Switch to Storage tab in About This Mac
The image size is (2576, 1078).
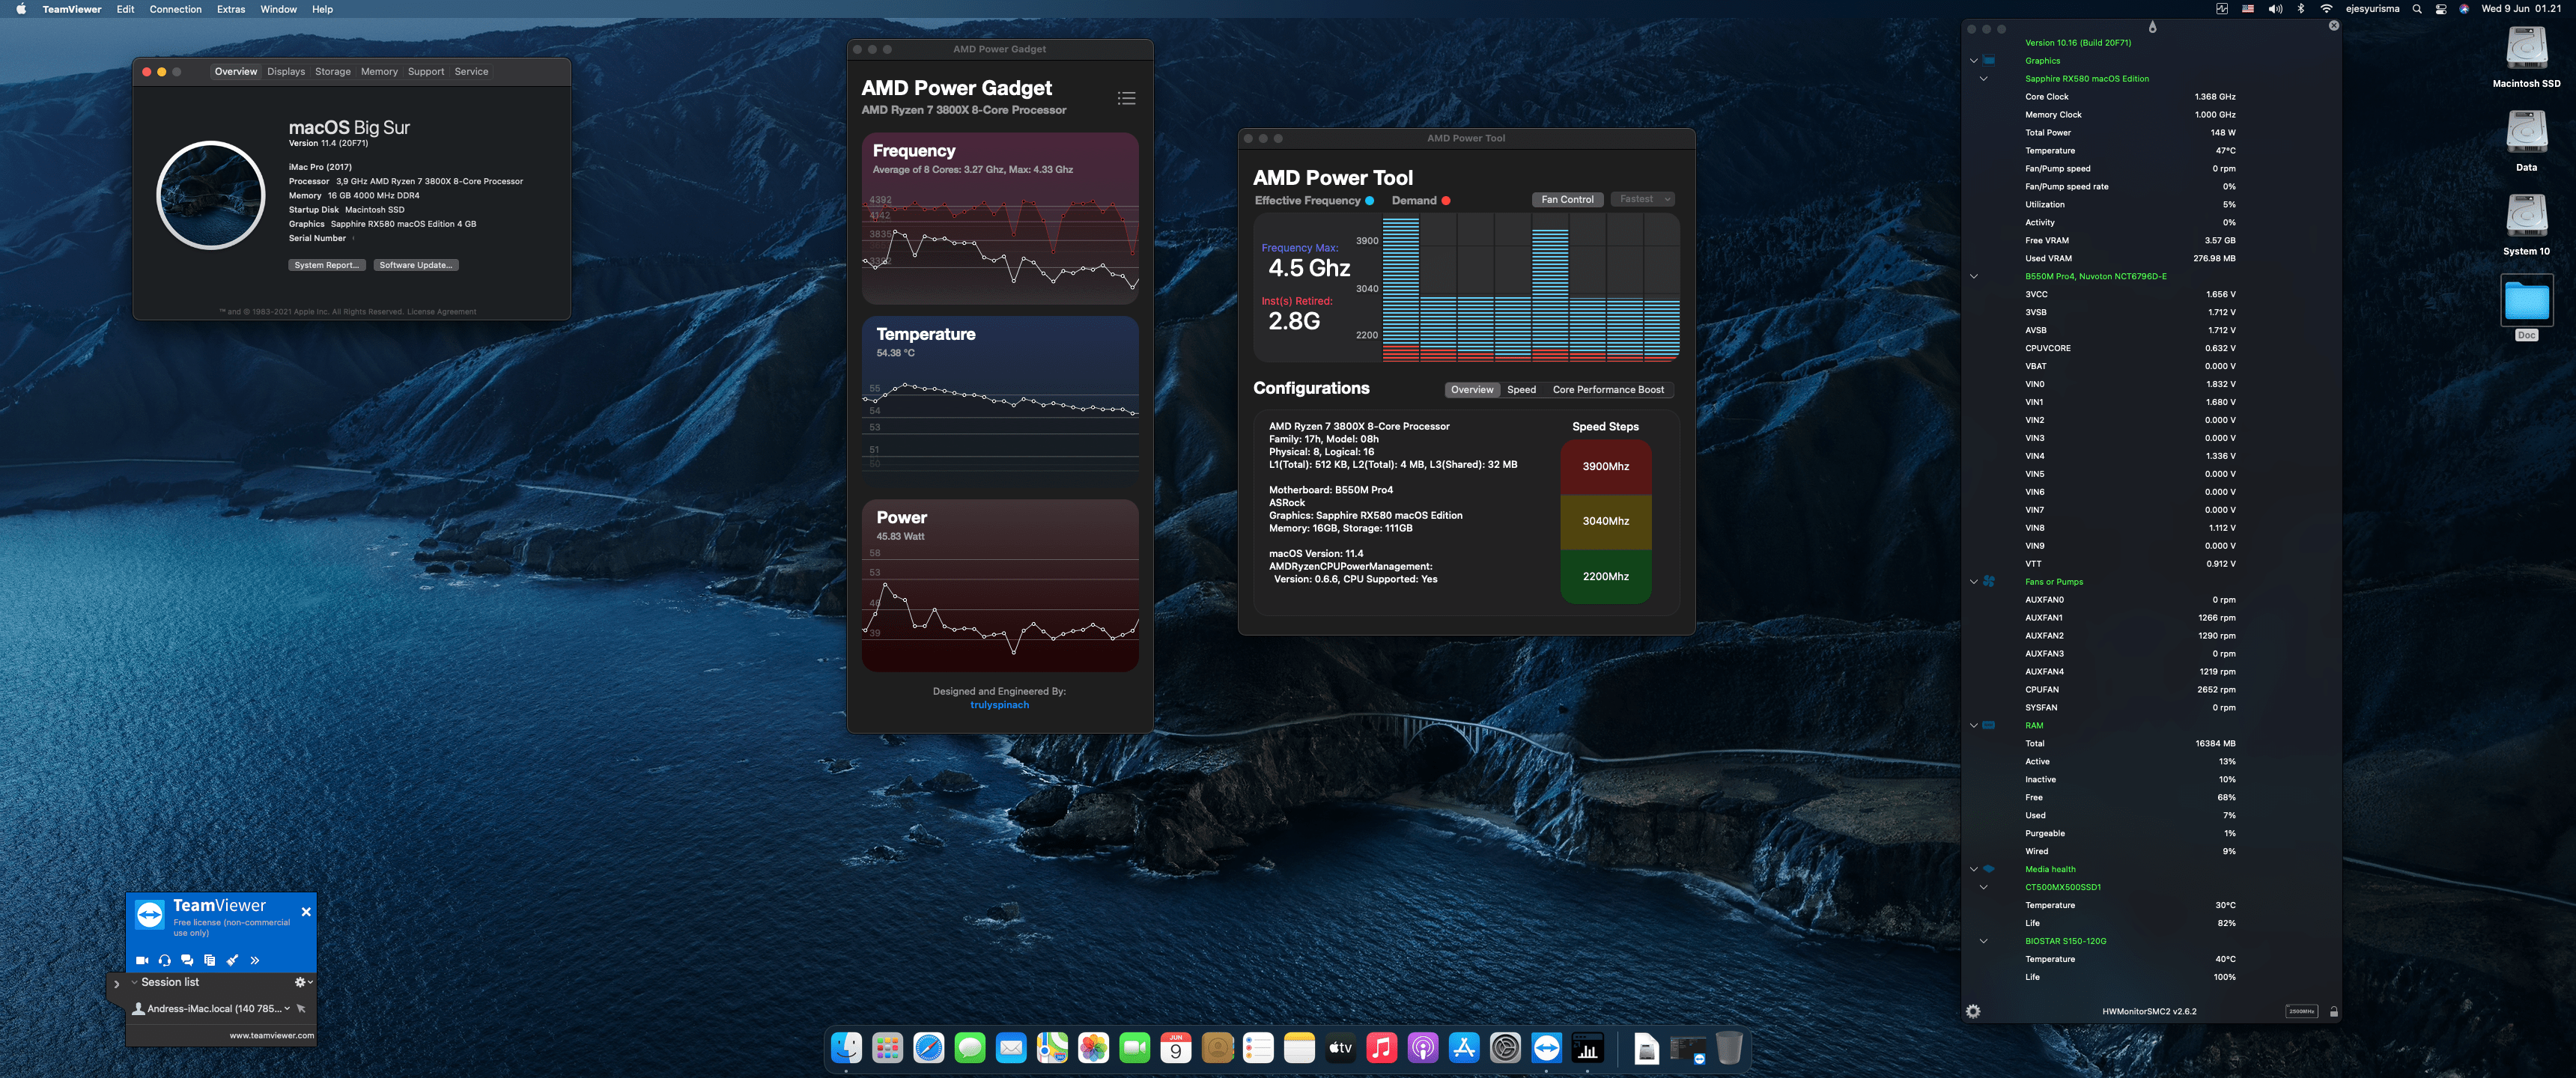333,72
